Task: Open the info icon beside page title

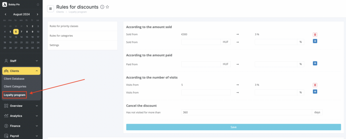Action: (102, 7)
